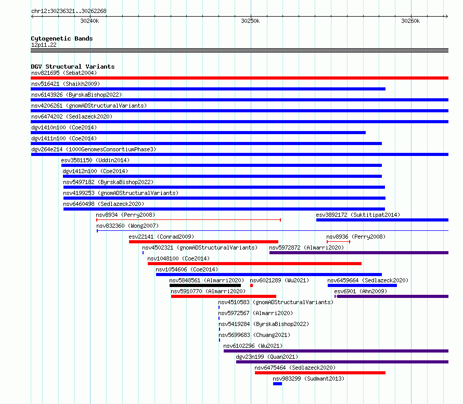The image size is (463, 404).
Task: Click dgv23n199 (Quan2021) label
Action: click(x=267, y=357)
